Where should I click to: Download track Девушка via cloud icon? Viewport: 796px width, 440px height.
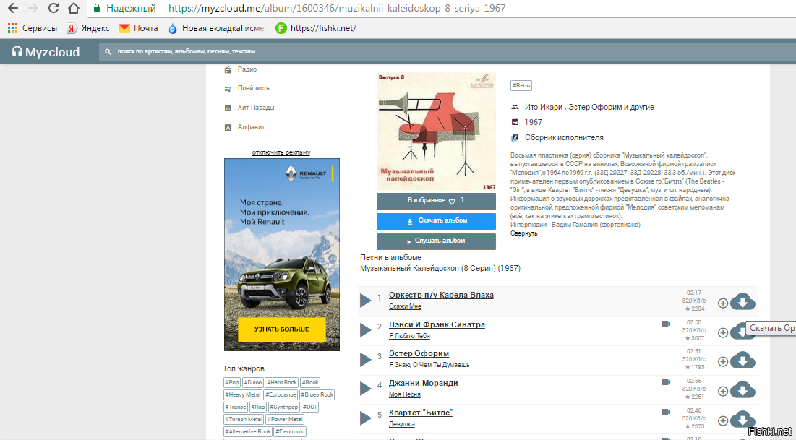pyautogui.click(x=742, y=419)
